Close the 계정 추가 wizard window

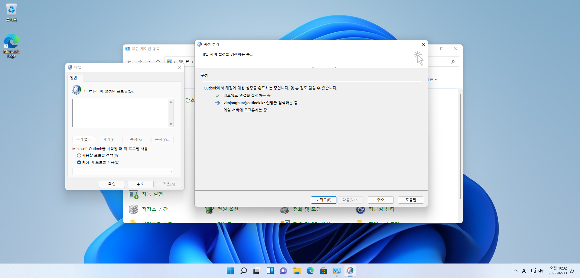tap(423, 44)
